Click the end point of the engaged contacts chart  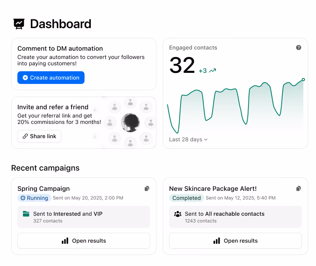click(x=303, y=80)
